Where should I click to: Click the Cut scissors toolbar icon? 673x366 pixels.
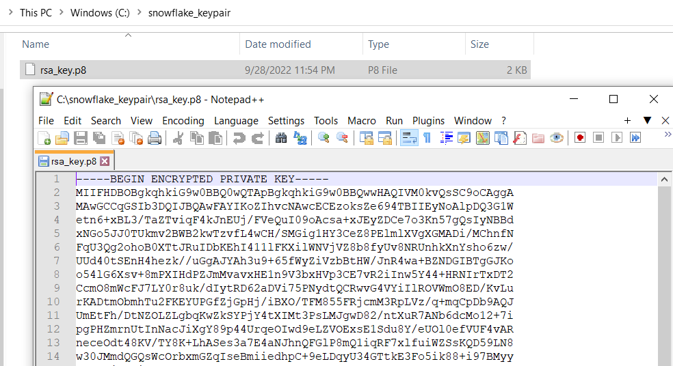coord(178,139)
